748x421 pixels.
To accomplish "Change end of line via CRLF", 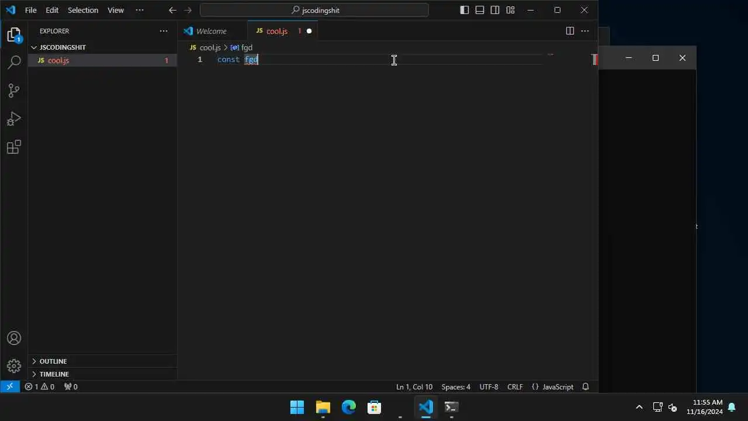I will click(x=515, y=387).
